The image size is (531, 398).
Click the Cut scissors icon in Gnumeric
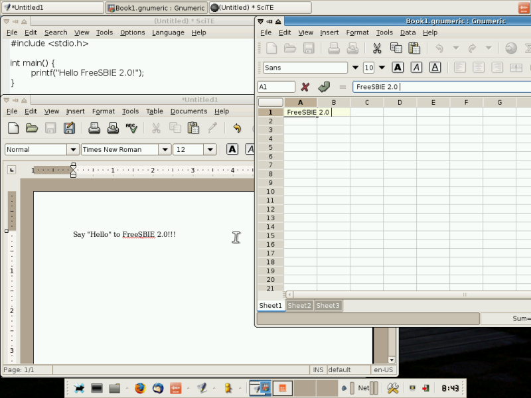coord(376,48)
